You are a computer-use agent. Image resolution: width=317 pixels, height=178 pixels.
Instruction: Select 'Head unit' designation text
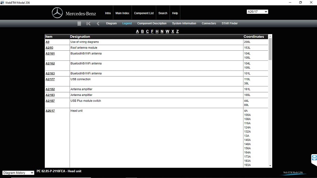[76, 111]
